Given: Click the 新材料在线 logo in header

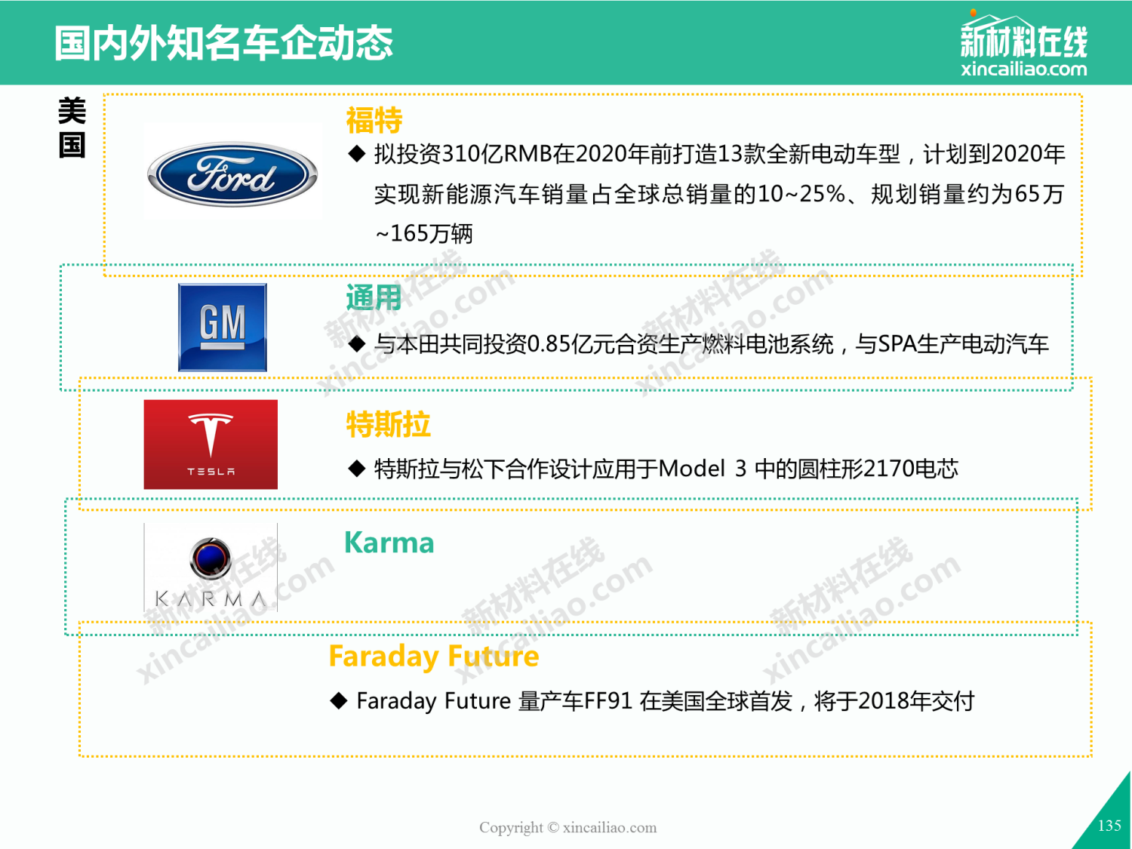Looking at the screenshot, I should [x=1023, y=35].
